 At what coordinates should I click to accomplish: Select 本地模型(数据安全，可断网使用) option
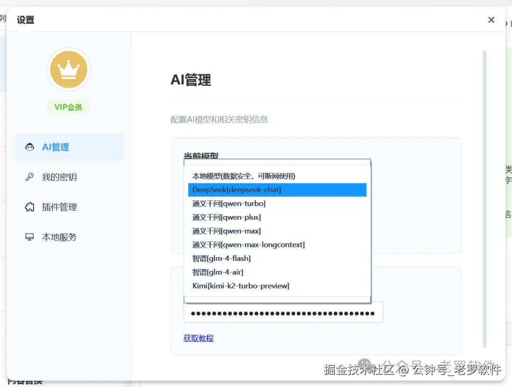click(x=277, y=176)
